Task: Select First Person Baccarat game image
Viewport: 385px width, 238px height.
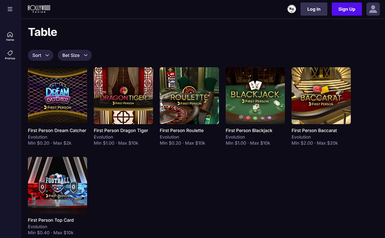Action: pyautogui.click(x=321, y=96)
